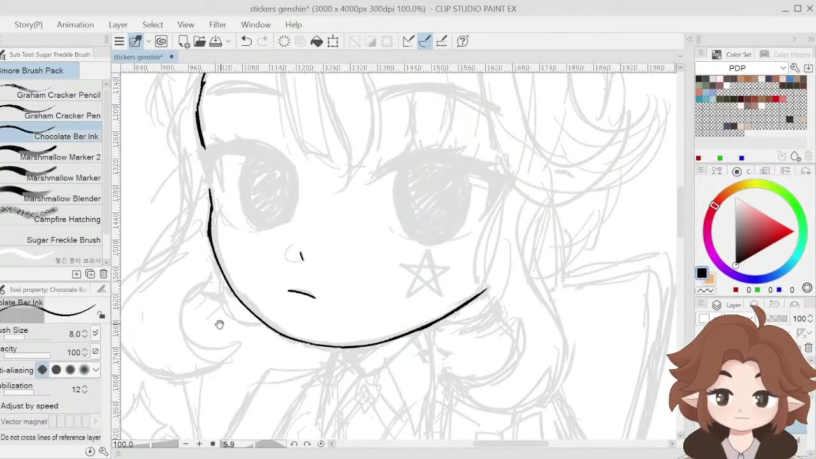Image resolution: width=816 pixels, height=459 pixels.
Task: Open the Window menu
Action: point(256,25)
